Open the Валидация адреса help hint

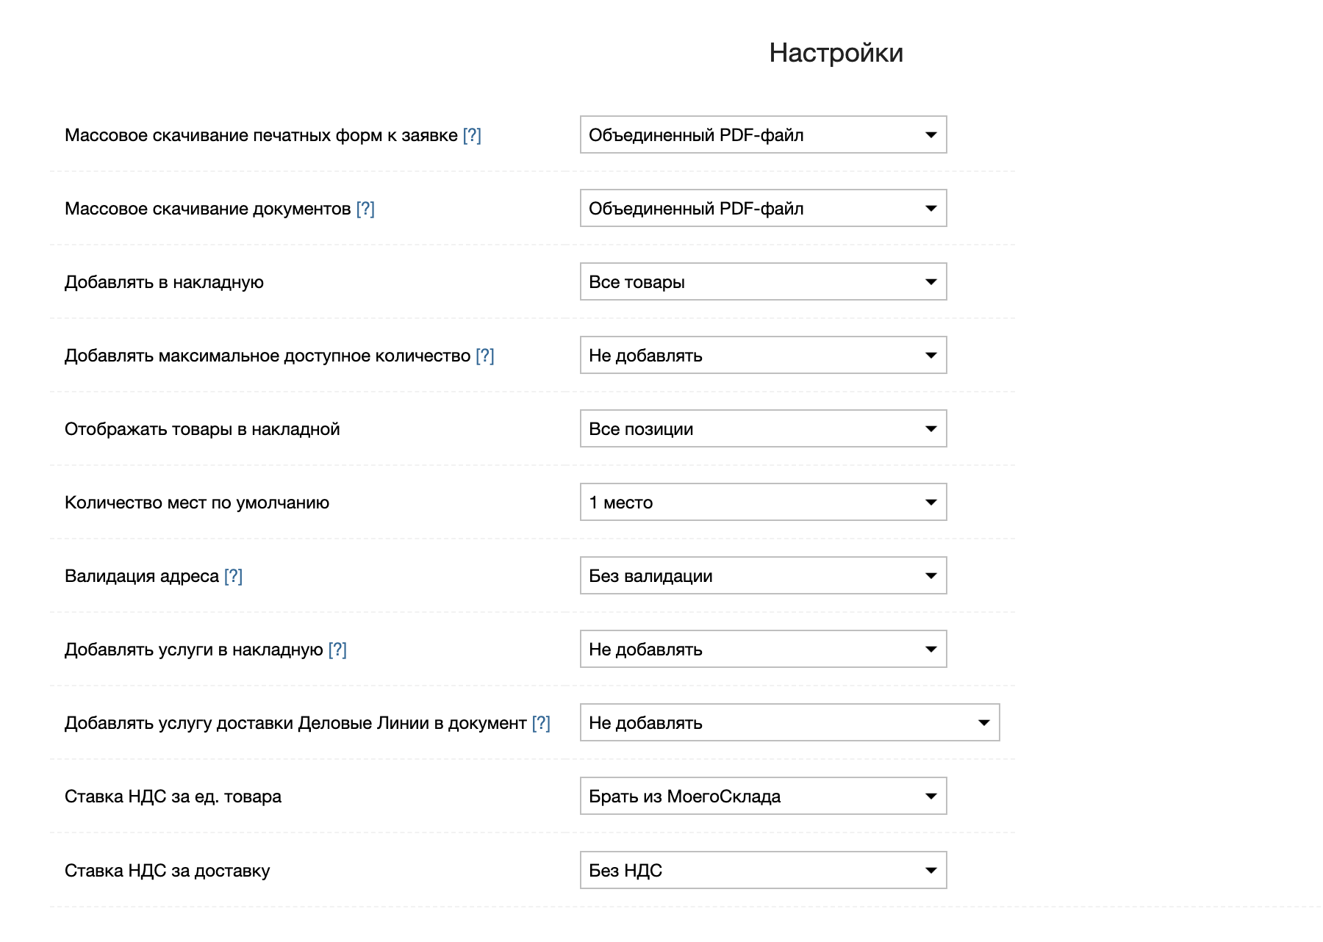click(x=233, y=576)
